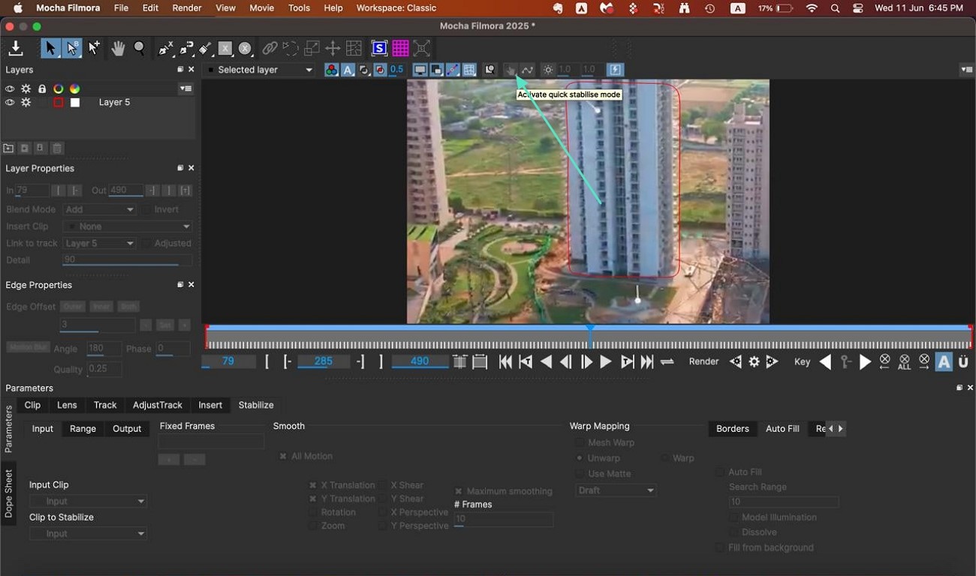
Task: Enable the Zoom smoothing checkbox
Action: click(312, 526)
